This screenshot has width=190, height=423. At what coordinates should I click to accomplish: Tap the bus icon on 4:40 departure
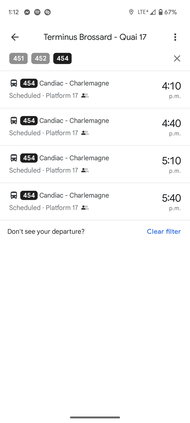pos(14,121)
